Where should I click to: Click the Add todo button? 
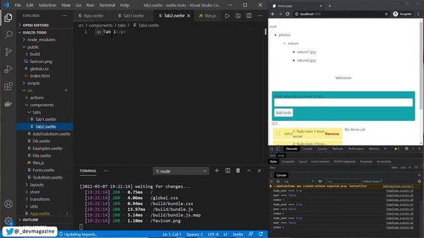(x=284, y=113)
